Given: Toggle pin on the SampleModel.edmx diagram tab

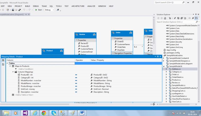Looking at the screenshot, I should (26, 15).
